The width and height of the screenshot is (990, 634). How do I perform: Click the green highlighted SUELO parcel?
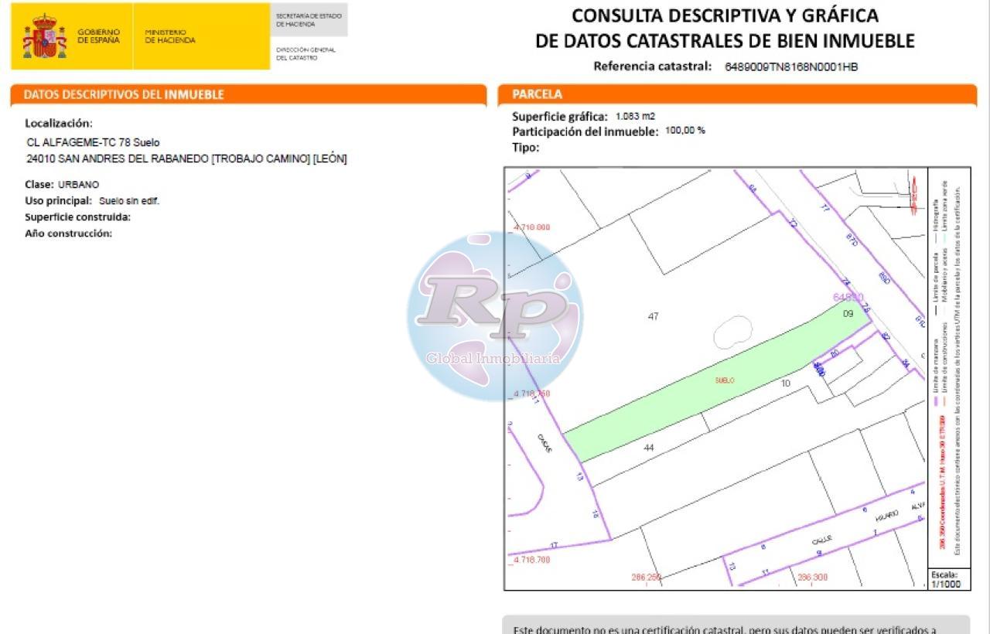click(x=723, y=380)
